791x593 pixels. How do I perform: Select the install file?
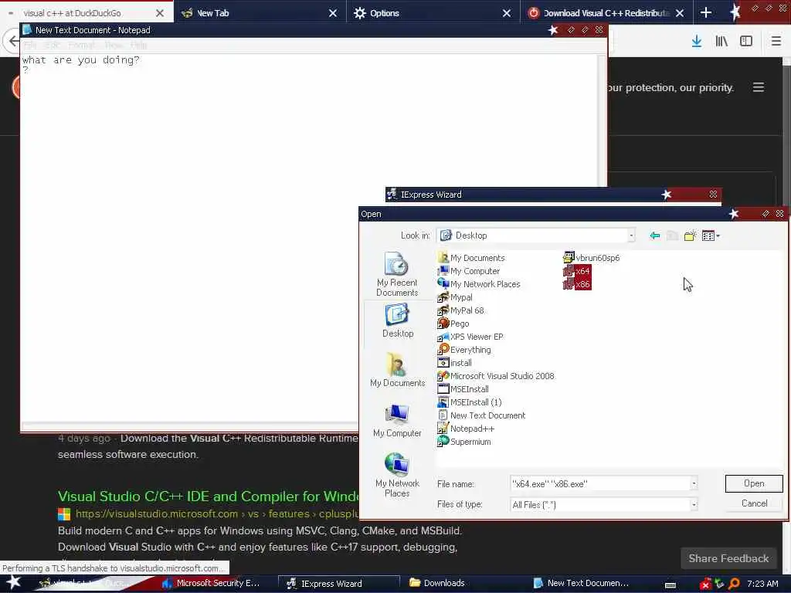coord(454,363)
